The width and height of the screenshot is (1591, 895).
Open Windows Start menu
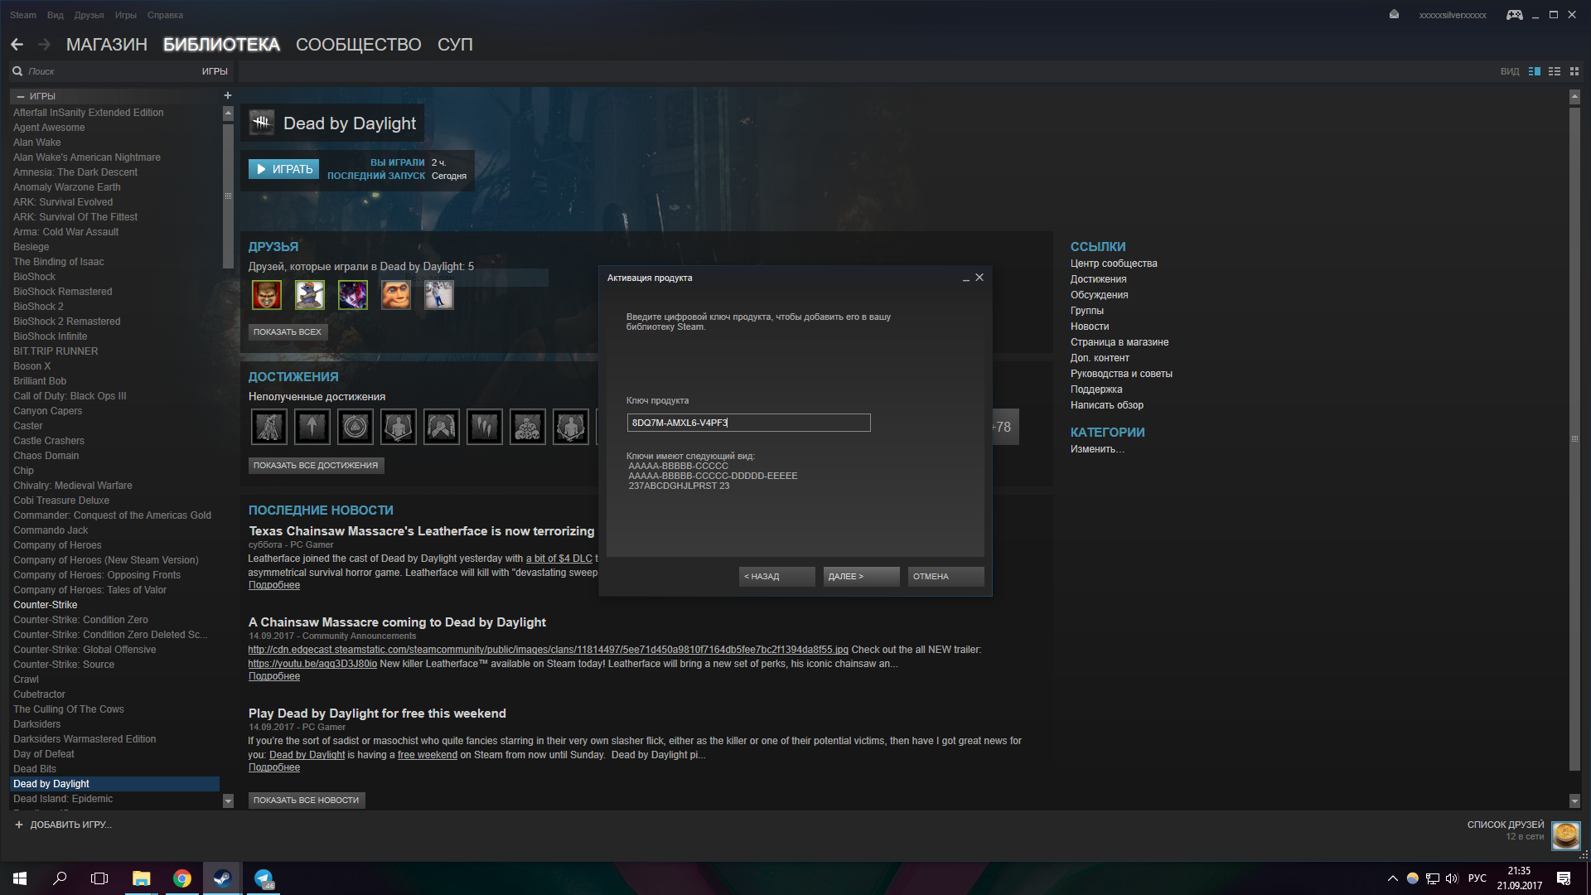(x=20, y=878)
